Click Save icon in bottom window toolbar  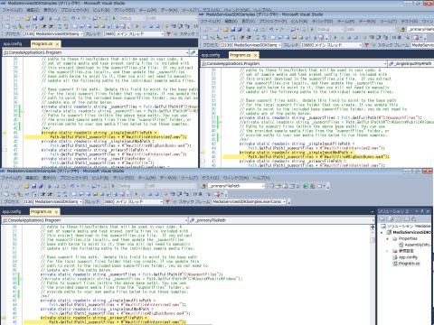click(33, 186)
